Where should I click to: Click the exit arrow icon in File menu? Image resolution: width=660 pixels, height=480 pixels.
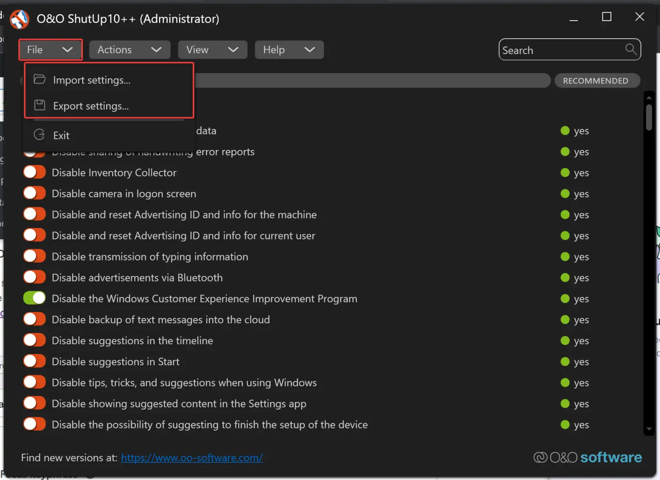click(39, 135)
